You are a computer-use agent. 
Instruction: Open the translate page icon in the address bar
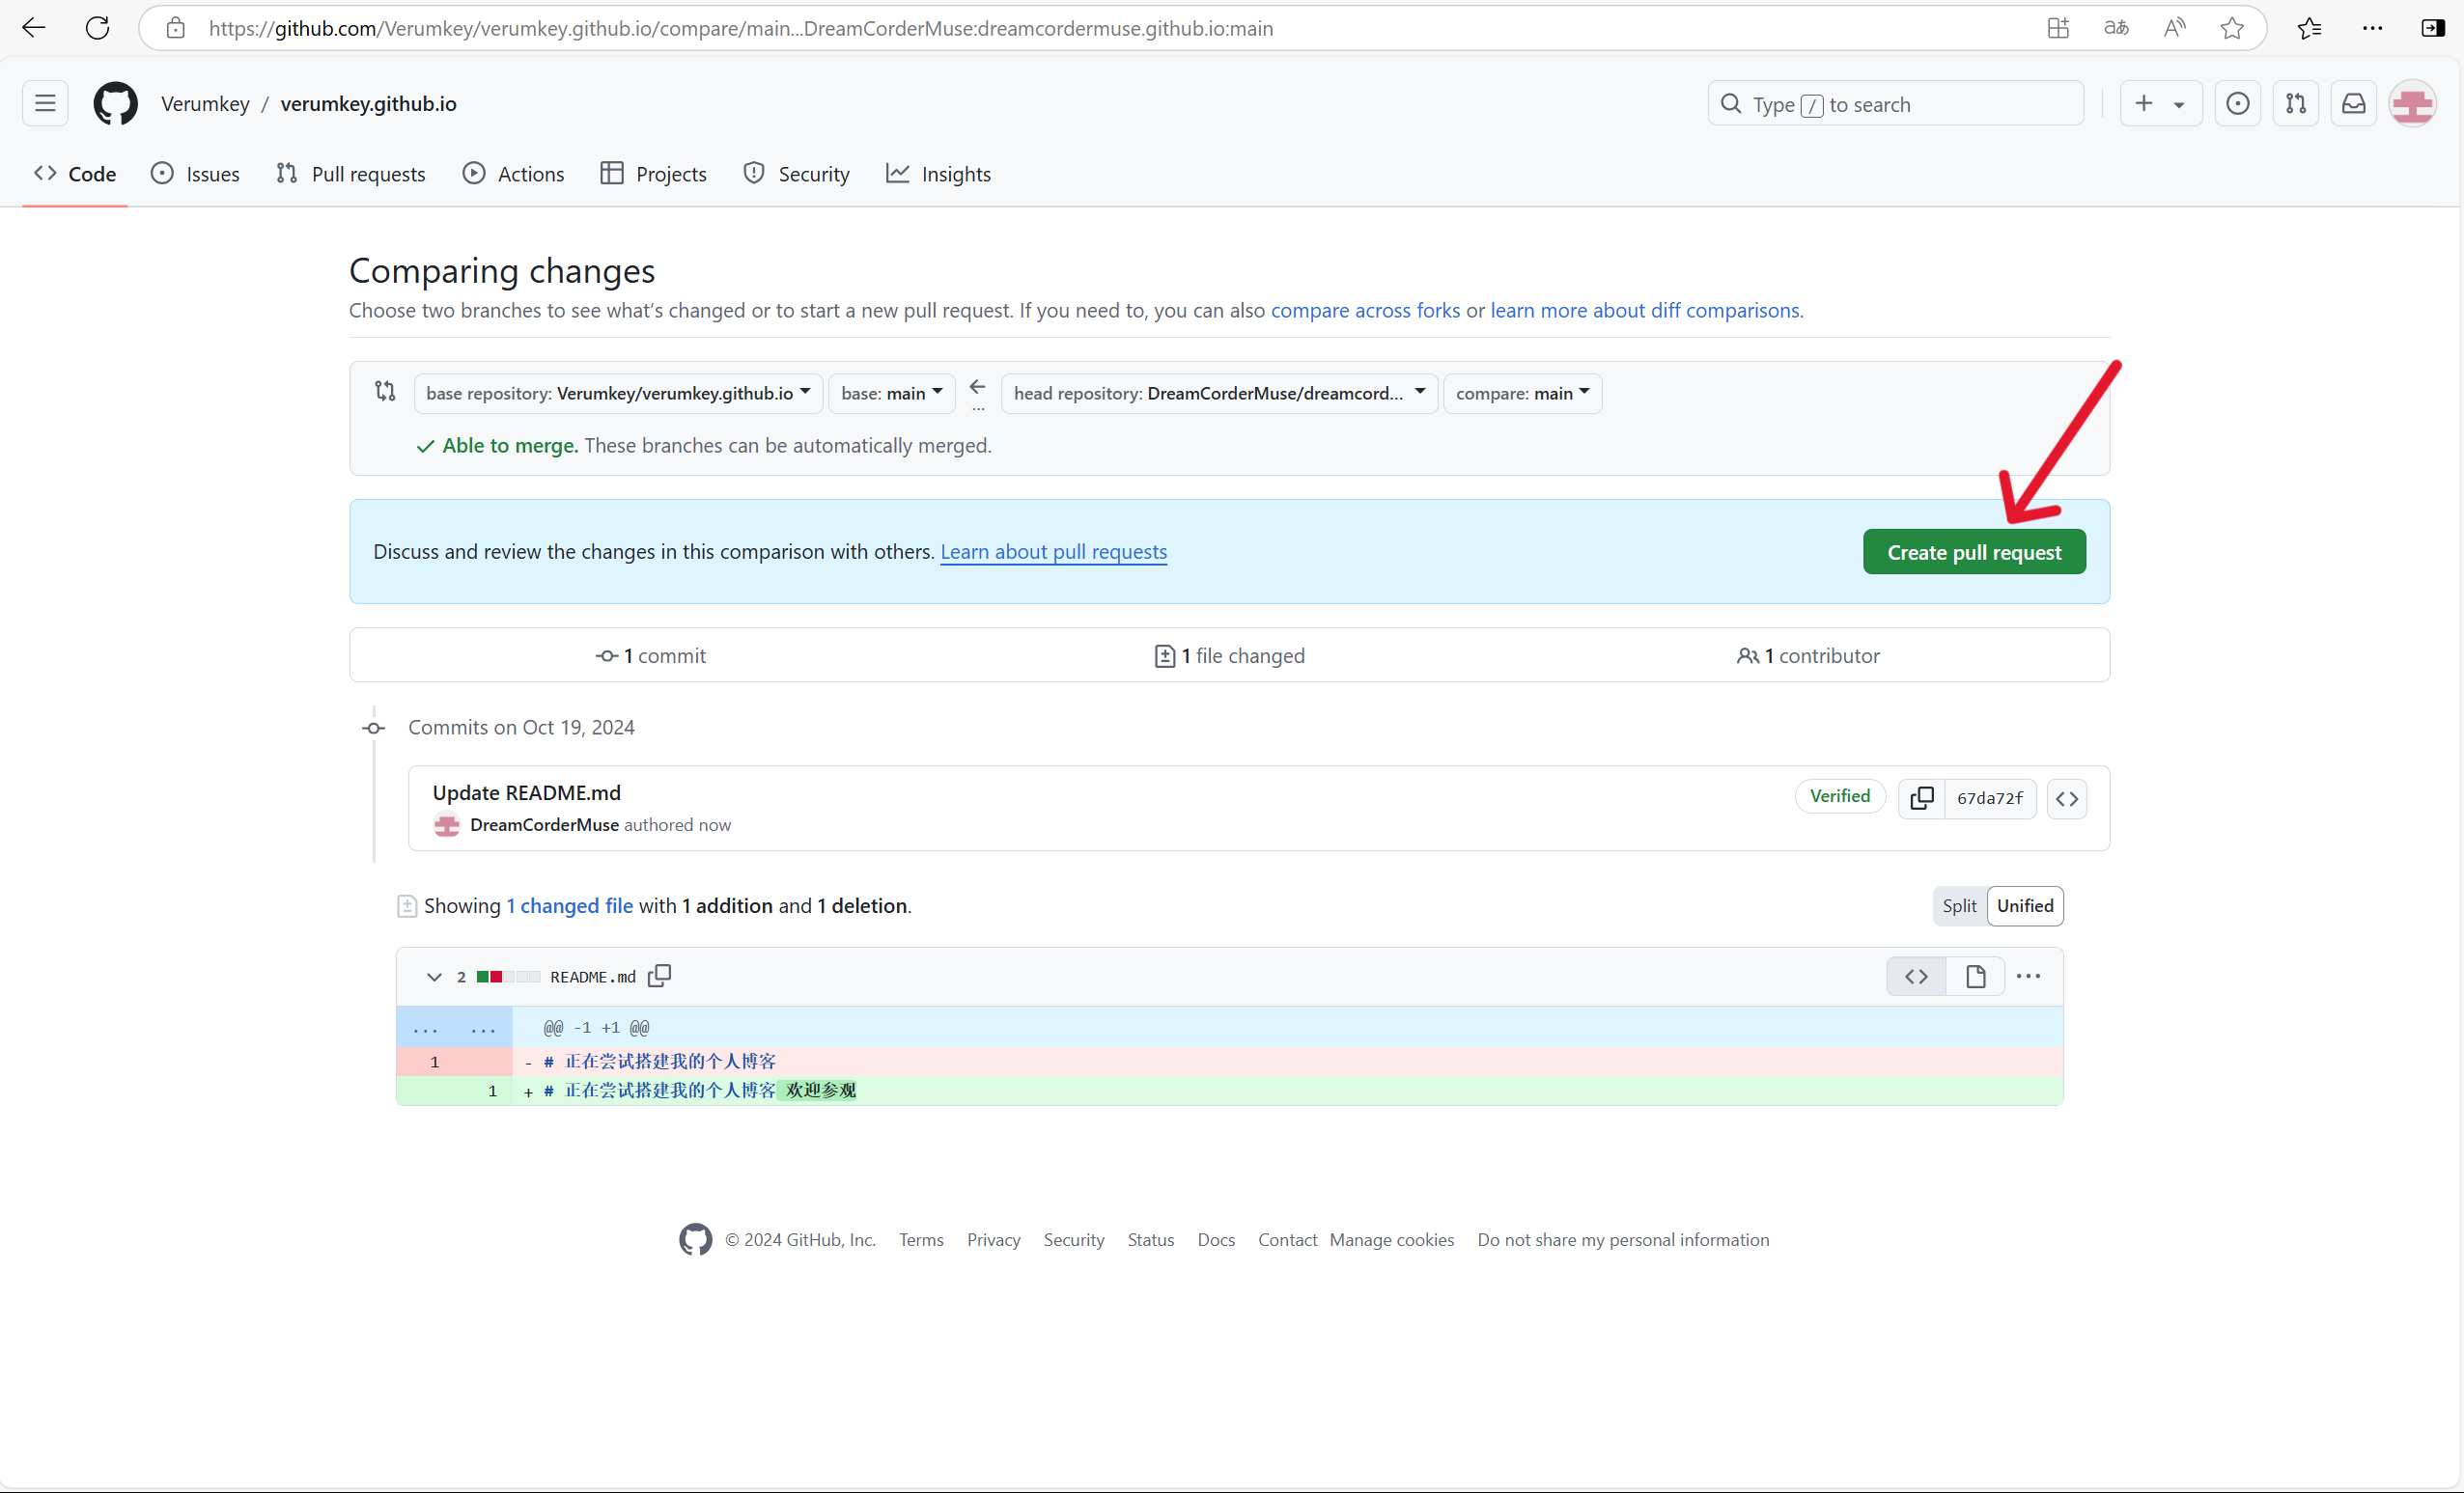click(2116, 28)
